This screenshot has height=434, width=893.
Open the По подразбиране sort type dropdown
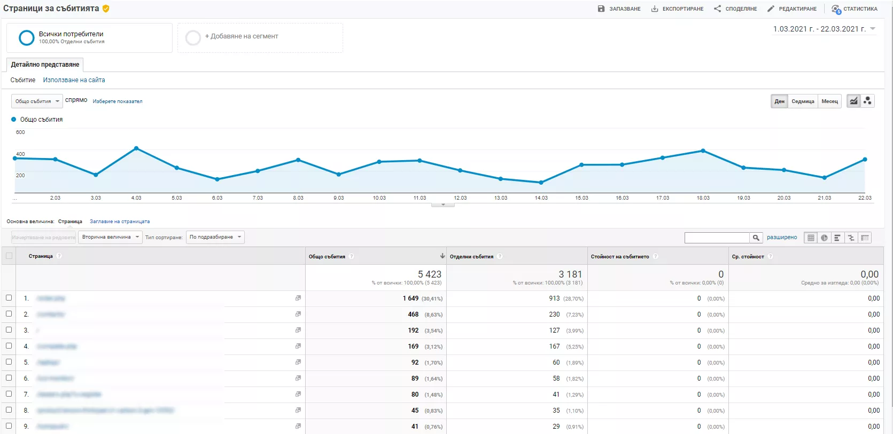[x=215, y=237]
